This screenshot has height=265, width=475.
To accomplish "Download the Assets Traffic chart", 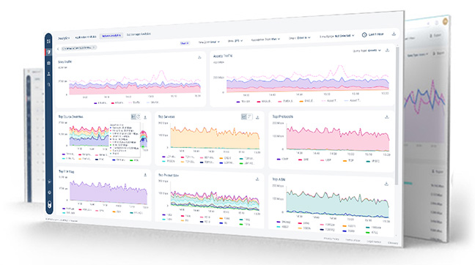I will pos(387,51).
